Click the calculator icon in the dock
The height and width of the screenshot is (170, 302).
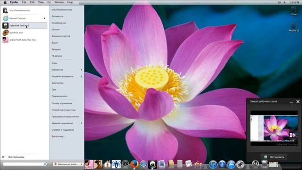tap(179, 164)
